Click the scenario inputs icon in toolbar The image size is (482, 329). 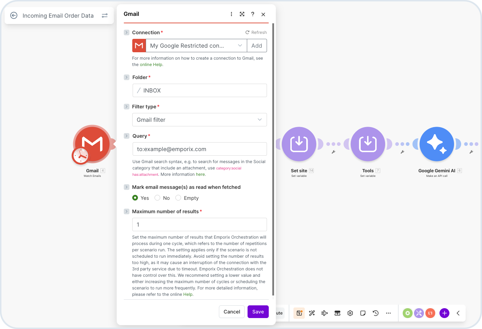point(337,313)
